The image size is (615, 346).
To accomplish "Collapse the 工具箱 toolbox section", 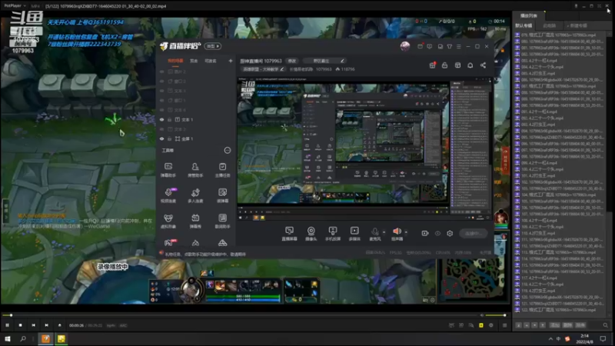I will (x=227, y=150).
